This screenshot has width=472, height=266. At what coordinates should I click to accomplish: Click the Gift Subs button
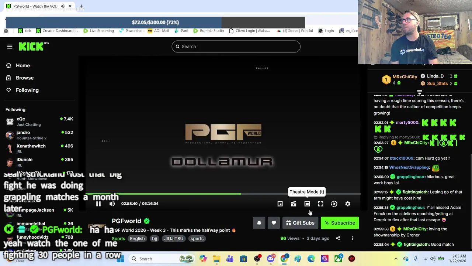300,223
